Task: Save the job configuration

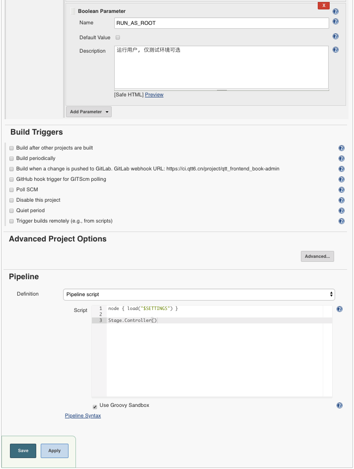Action: coord(23,451)
